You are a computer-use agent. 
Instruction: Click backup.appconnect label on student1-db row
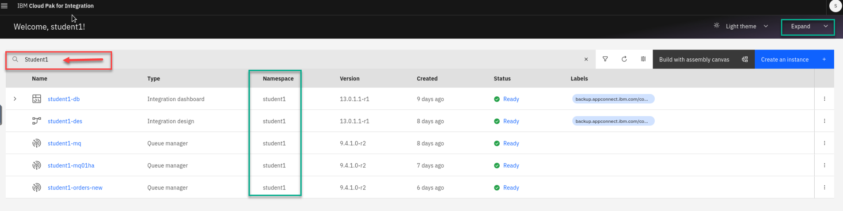click(613, 99)
